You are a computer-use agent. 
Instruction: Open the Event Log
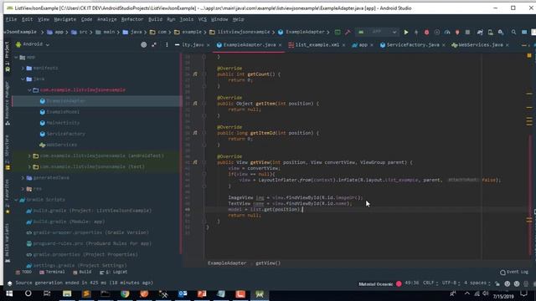(514, 272)
